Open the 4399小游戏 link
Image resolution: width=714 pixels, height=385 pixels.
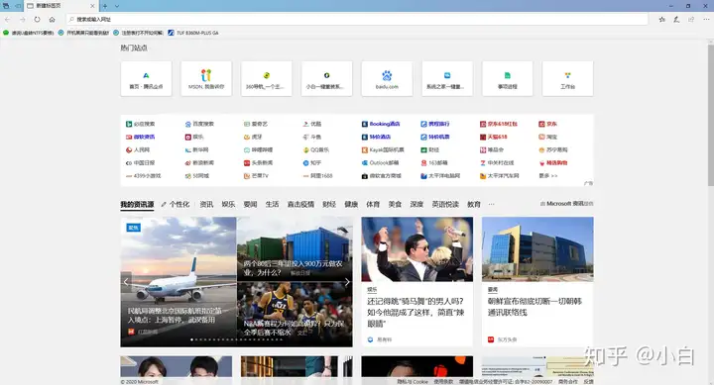(x=144, y=175)
